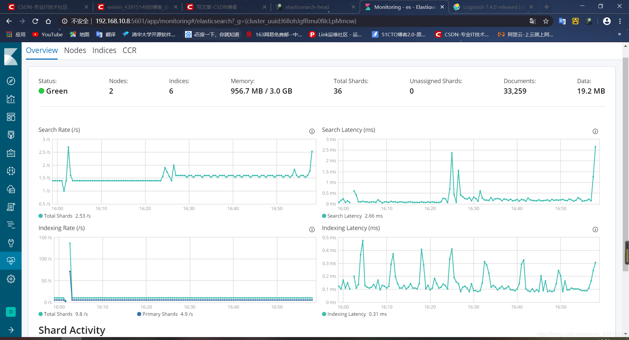Open Machine Learning sidebar icon
Screen dimensions: 629x340
click(11, 171)
